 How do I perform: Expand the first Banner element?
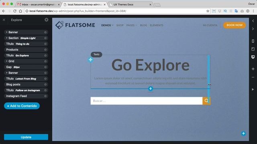tap(7, 32)
